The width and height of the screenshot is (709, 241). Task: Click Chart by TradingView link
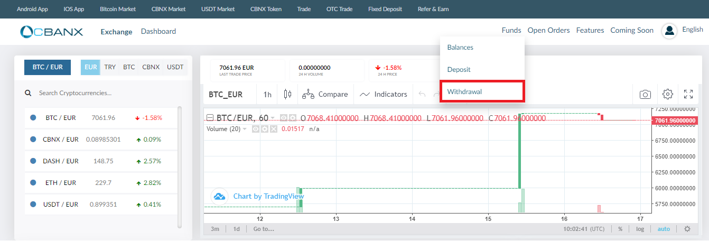268,196
